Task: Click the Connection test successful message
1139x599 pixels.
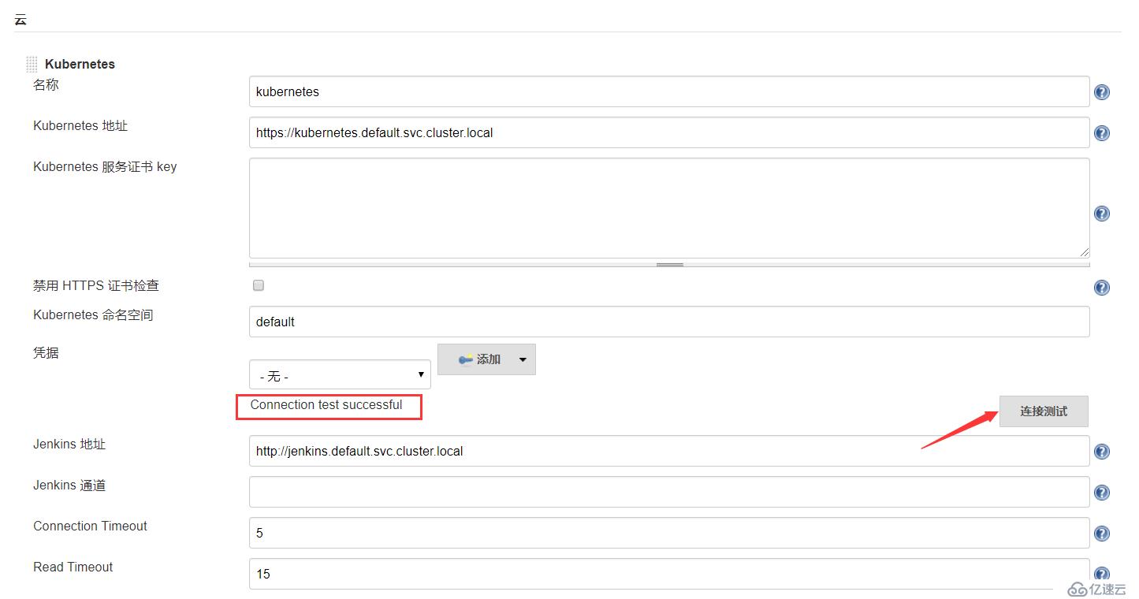Action: [x=326, y=405]
